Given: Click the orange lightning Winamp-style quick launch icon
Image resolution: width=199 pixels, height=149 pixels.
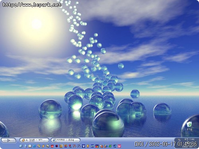Looking at the screenshot, I should tap(43, 146).
